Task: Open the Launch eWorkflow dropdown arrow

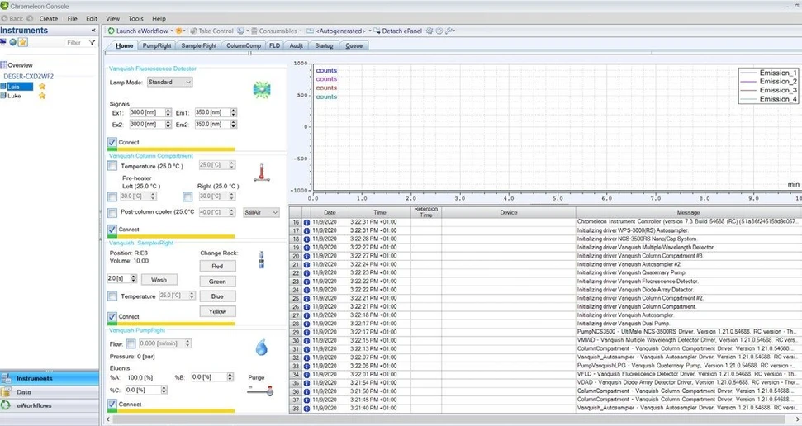Action: pyautogui.click(x=172, y=31)
